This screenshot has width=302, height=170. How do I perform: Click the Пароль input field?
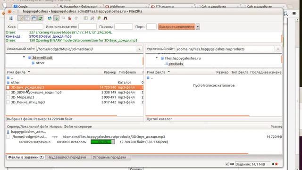(124, 26)
